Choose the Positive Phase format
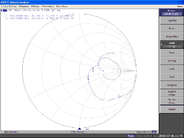Screen dimensions: 184x138 [172, 101]
